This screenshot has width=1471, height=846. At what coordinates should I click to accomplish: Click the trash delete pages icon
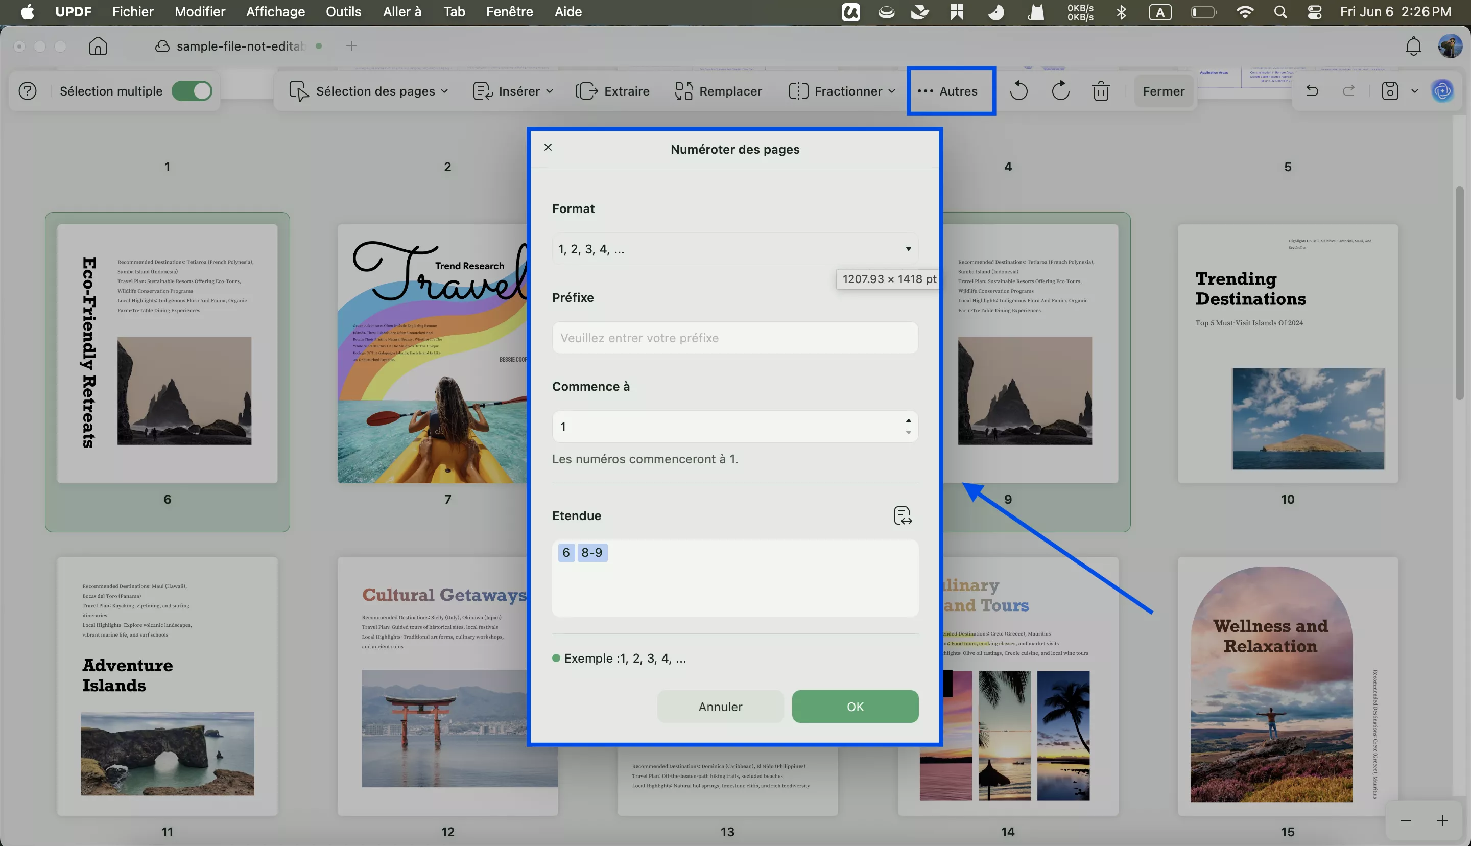tap(1101, 91)
